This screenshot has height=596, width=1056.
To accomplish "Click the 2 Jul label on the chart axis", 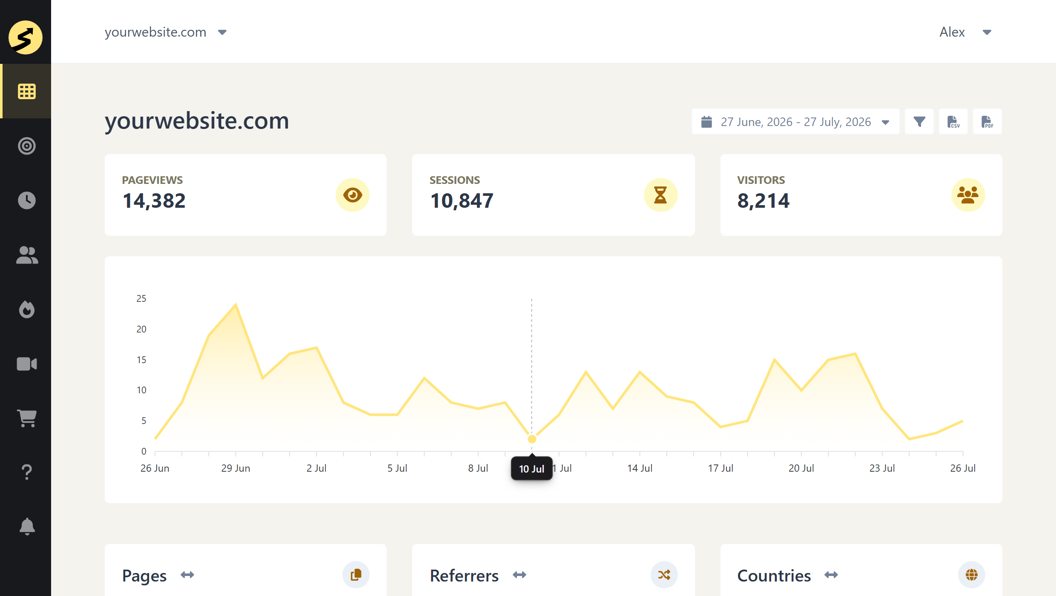I will point(316,468).
